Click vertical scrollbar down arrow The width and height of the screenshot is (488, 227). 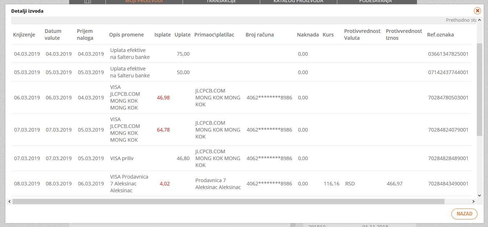[x=479, y=196]
